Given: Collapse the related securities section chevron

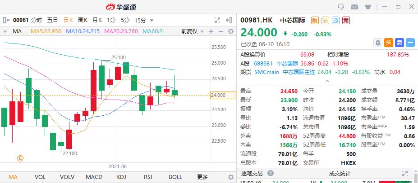Looking at the screenshot, I should pyautogui.click(x=327, y=81).
